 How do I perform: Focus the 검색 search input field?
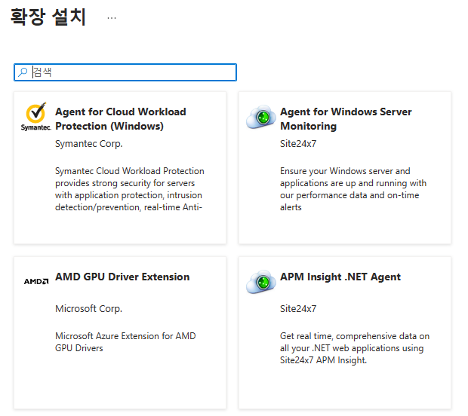click(x=125, y=72)
